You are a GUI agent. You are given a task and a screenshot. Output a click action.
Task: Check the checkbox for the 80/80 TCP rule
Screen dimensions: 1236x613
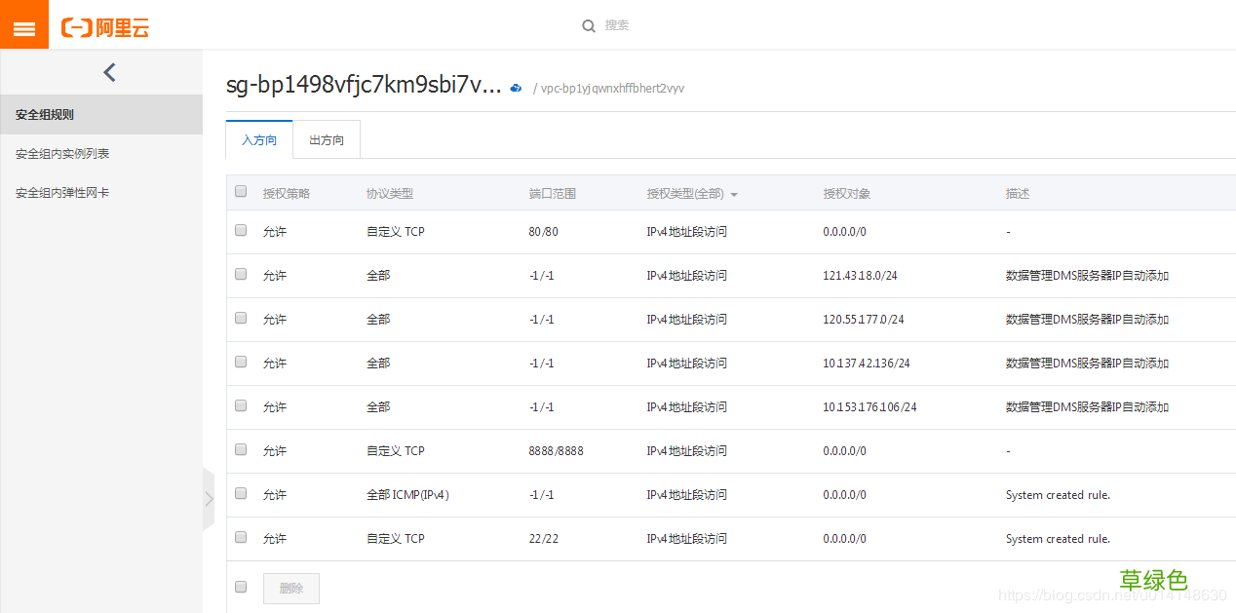click(240, 230)
